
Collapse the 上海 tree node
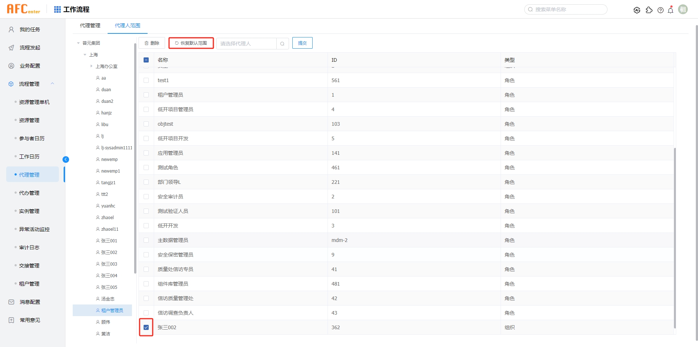(85, 55)
